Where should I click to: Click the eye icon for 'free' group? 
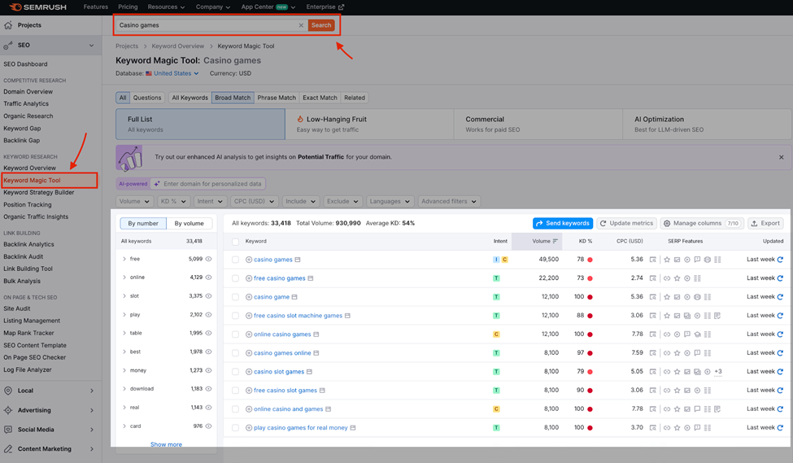(208, 259)
